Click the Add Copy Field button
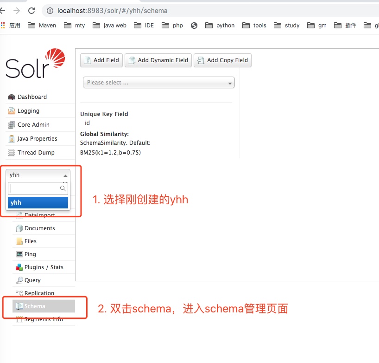The height and width of the screenshot is (363, 379). click(222, 60)
